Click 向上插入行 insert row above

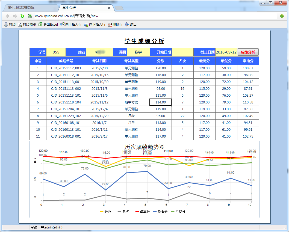[x=71, y=25]
